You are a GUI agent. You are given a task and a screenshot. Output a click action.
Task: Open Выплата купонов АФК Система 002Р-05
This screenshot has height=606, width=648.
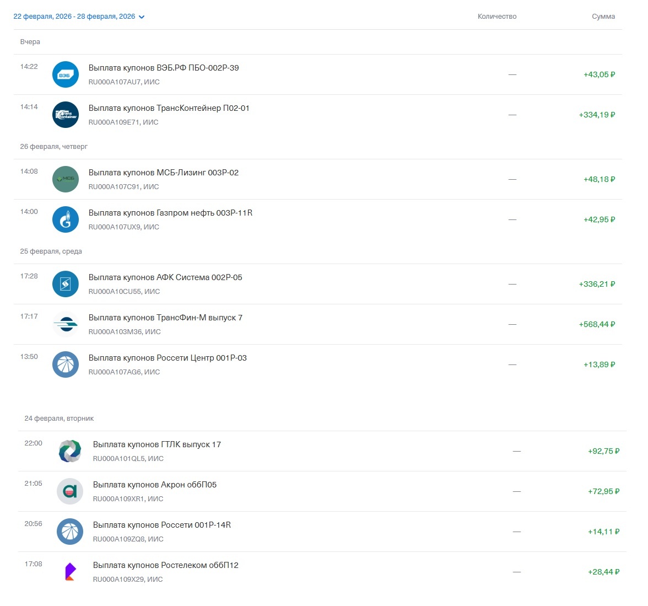165,277
